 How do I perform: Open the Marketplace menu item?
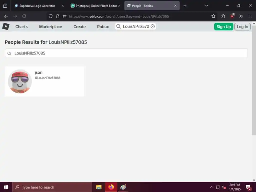[x=50, y=26]
